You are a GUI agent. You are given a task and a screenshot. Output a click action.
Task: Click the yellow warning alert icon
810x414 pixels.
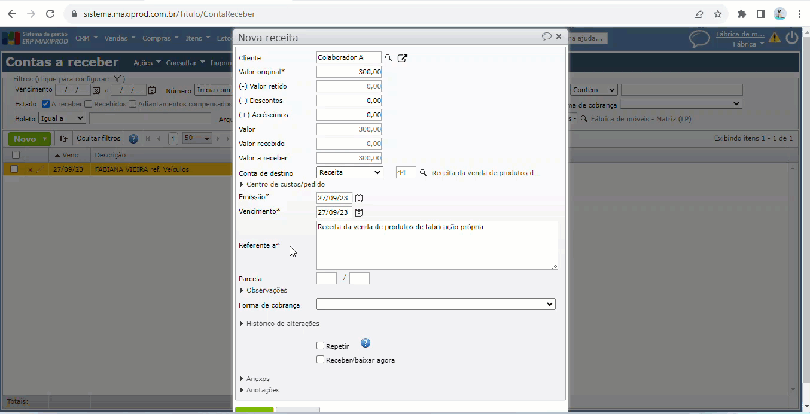coord(775,38)
